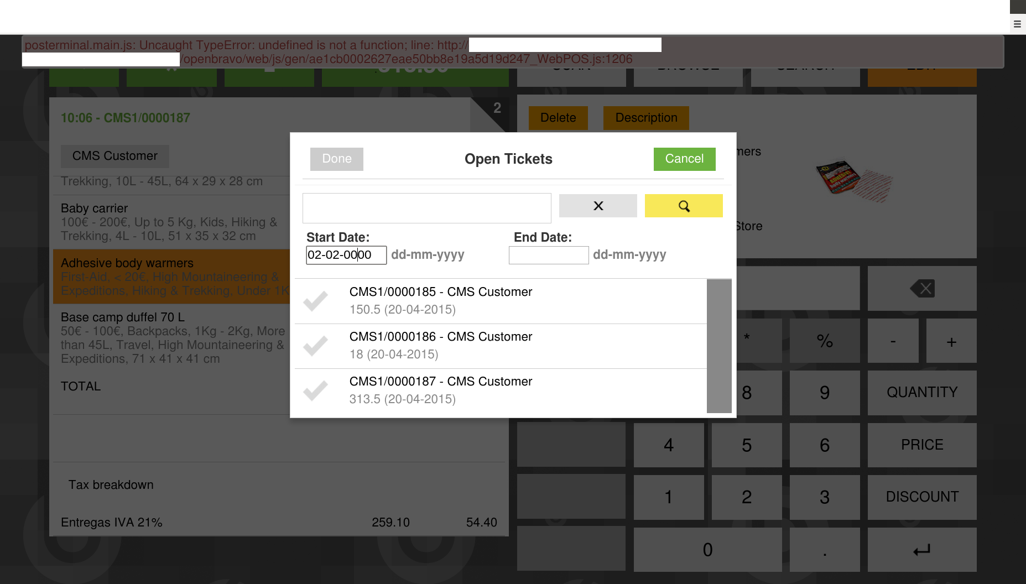This screenshot has height=584, width=1026.
Task: Click the End Date input field
Action: pos(548,255)
